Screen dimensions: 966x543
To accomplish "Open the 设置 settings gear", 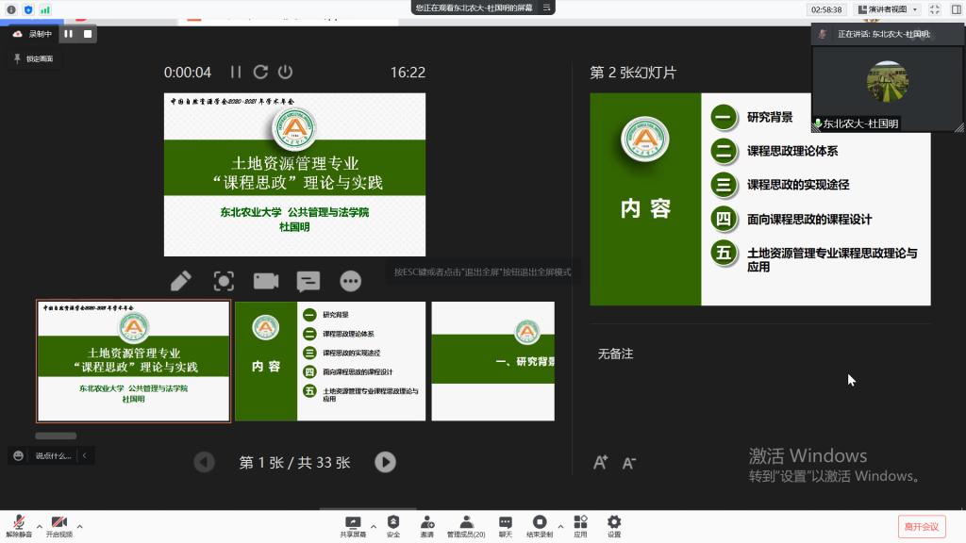I will [x=614, y=523].
